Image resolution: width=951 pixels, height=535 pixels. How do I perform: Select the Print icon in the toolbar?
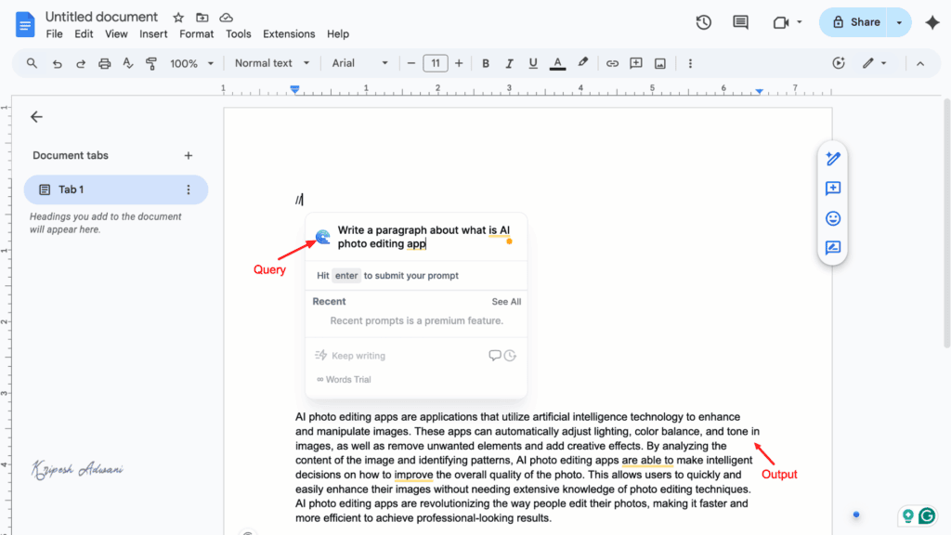tap(104, 63)
